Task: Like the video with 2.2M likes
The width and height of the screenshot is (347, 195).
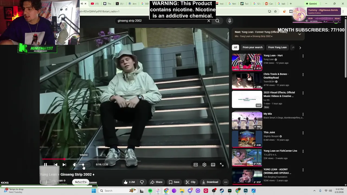Action: point(129,182)
